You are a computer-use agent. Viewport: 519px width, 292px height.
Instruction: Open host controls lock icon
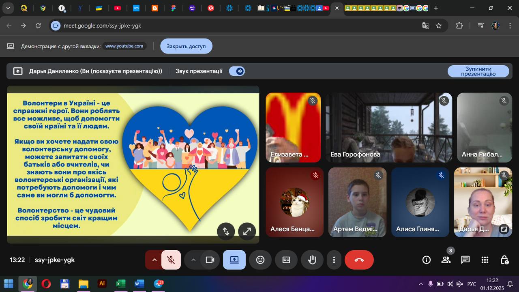pos(504,260)
